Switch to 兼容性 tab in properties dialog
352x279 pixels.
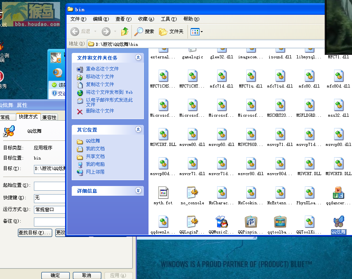(50, 118)
